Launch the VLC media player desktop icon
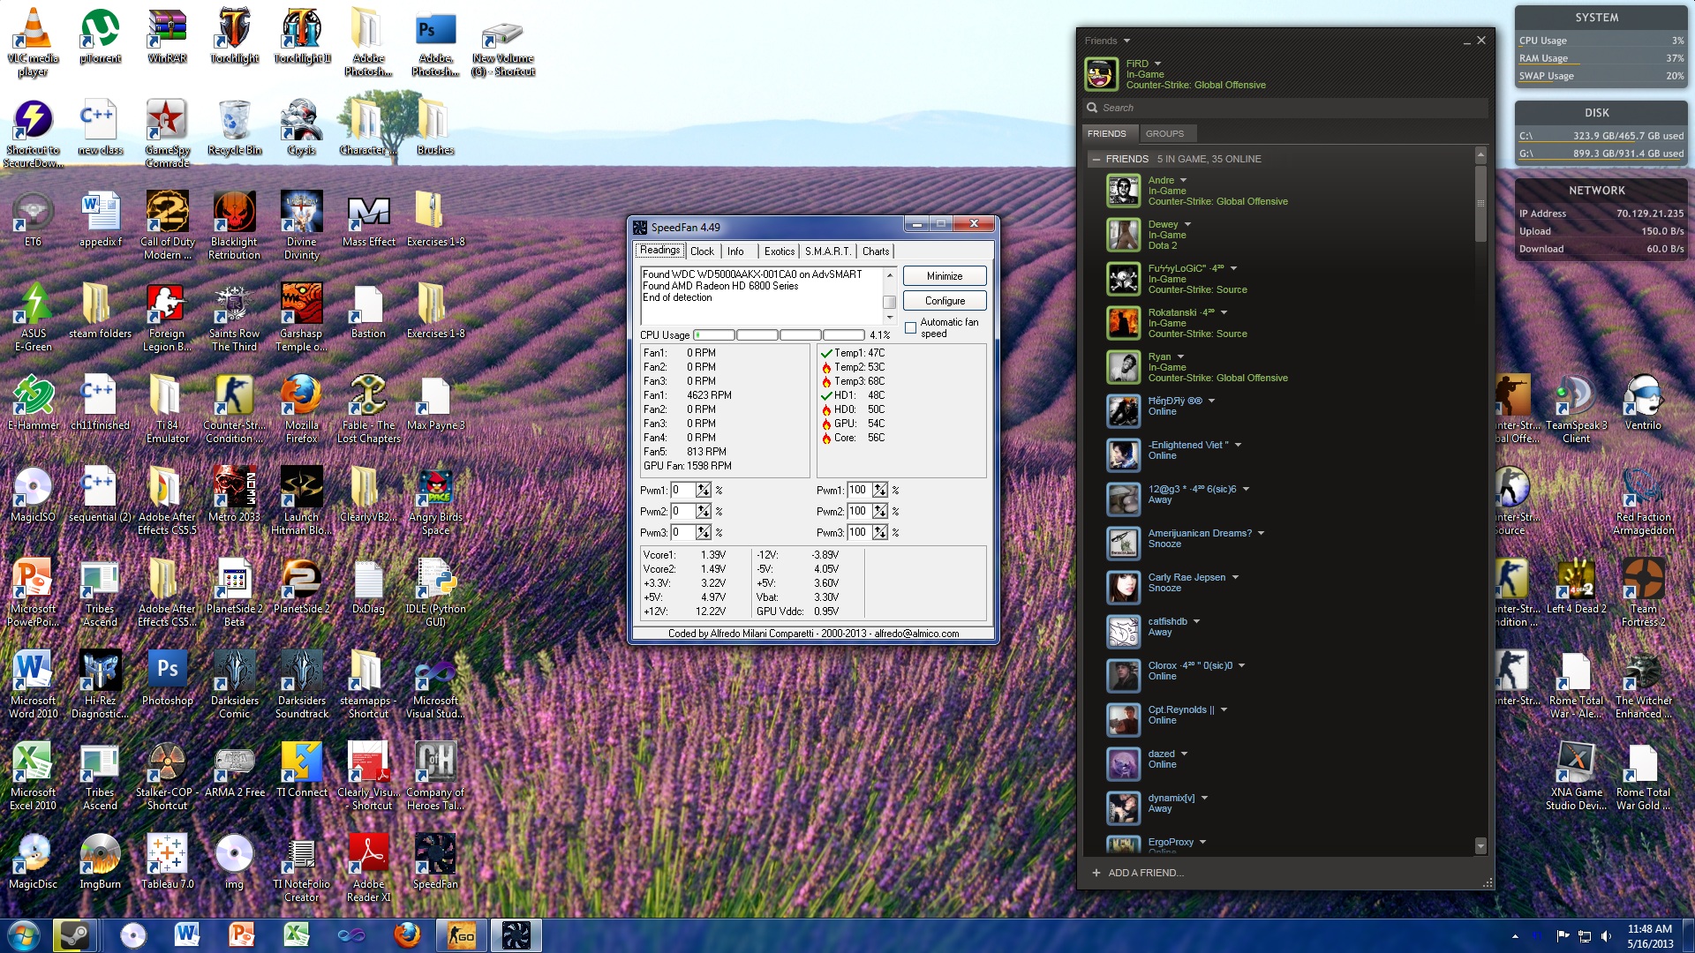 [33, 41]
